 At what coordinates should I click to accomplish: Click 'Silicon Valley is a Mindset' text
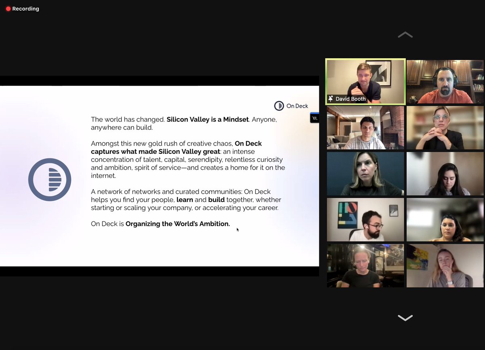click(207, 120)
